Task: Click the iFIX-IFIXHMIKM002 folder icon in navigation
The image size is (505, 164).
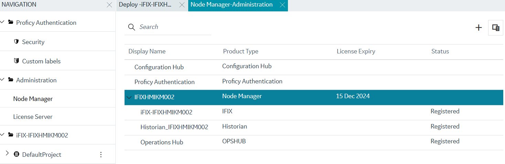Action: (x=10, y=135)
